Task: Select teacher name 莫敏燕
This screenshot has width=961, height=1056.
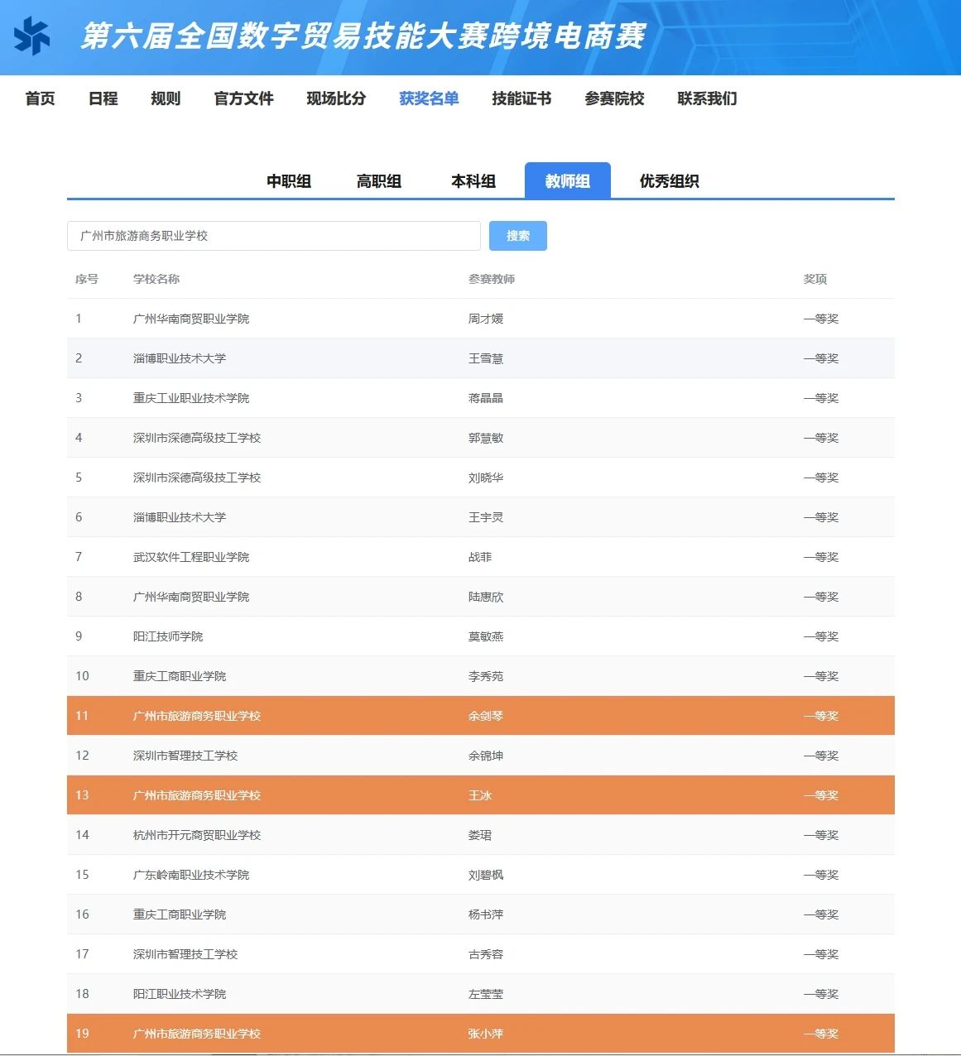Action: pyautogui.click(x=486, y=636)
